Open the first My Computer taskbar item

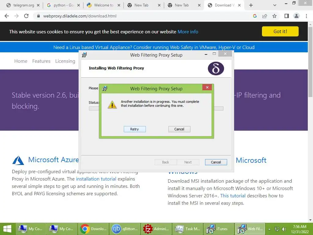(31, 229)
